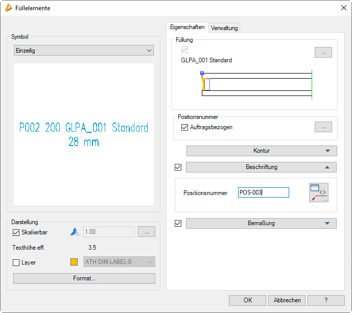Screen dimensions: 352x313
Task: Select the Eigenschaften tab
Action: [x=187, y=28]
